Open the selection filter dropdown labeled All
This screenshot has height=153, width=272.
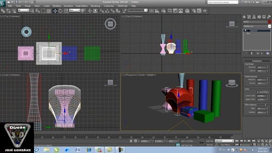pos(23,10)
